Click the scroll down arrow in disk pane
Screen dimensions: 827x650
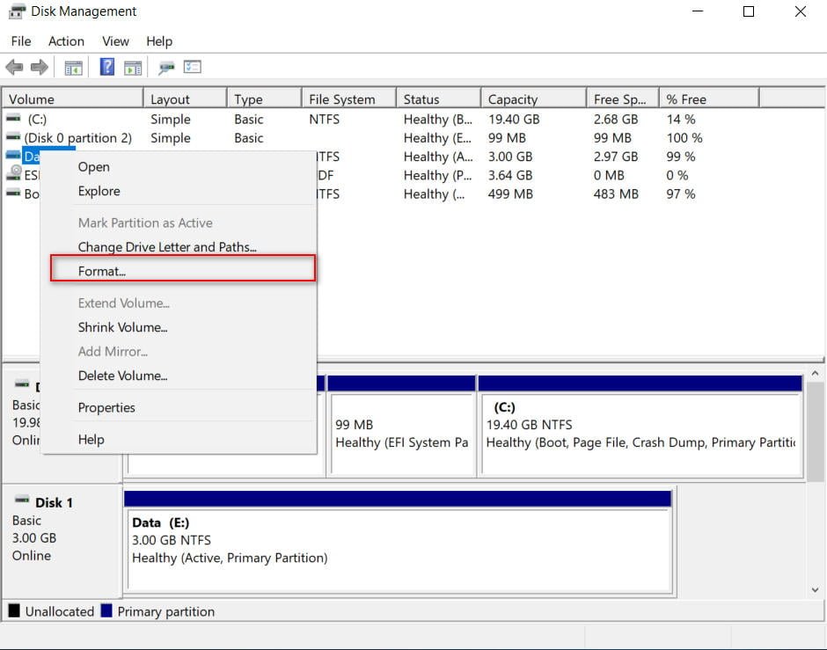point(815,589)
